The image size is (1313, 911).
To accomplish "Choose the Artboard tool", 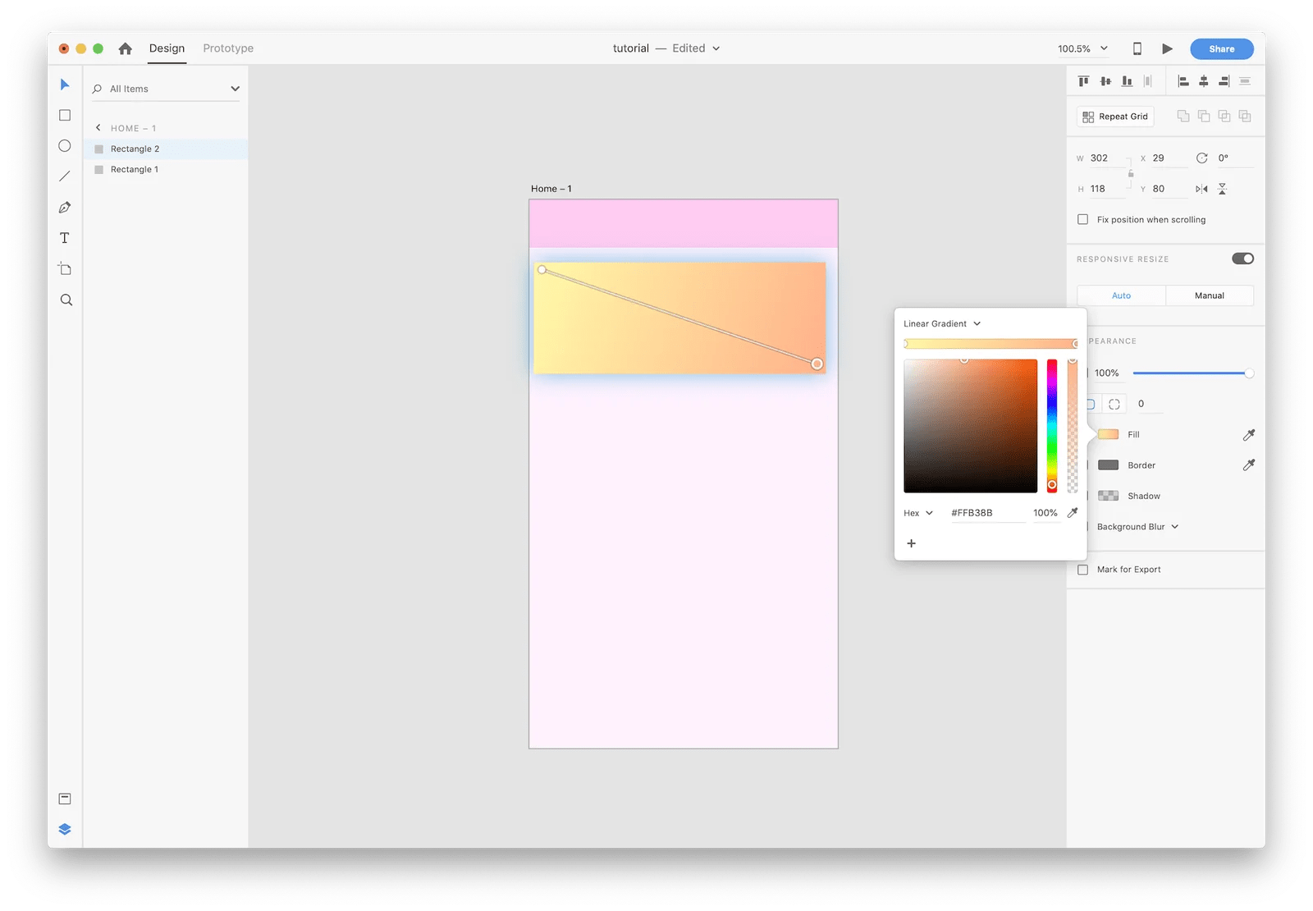I will coord(65,269).
